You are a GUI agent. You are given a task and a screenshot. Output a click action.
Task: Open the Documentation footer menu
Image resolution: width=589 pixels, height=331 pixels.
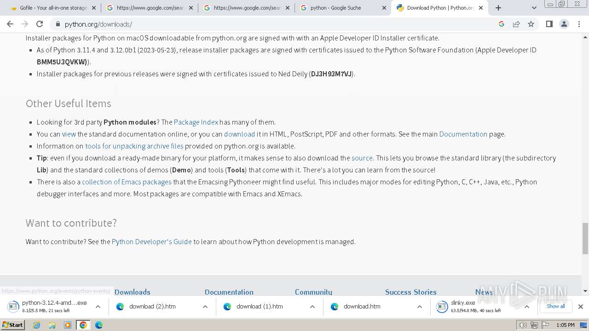(x=229, y=292)
